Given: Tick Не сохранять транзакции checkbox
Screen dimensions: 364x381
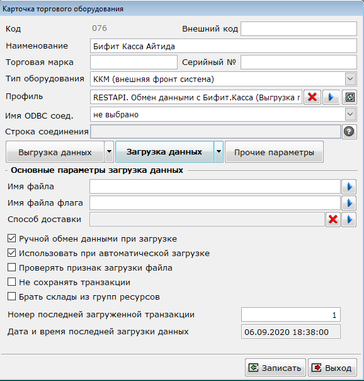Looking at the screenshot, I should (x=11, y=282).
